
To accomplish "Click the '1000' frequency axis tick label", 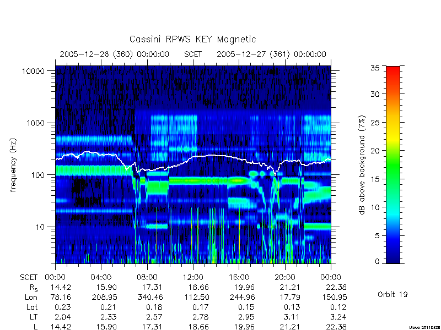I will (x=36, y=123).
